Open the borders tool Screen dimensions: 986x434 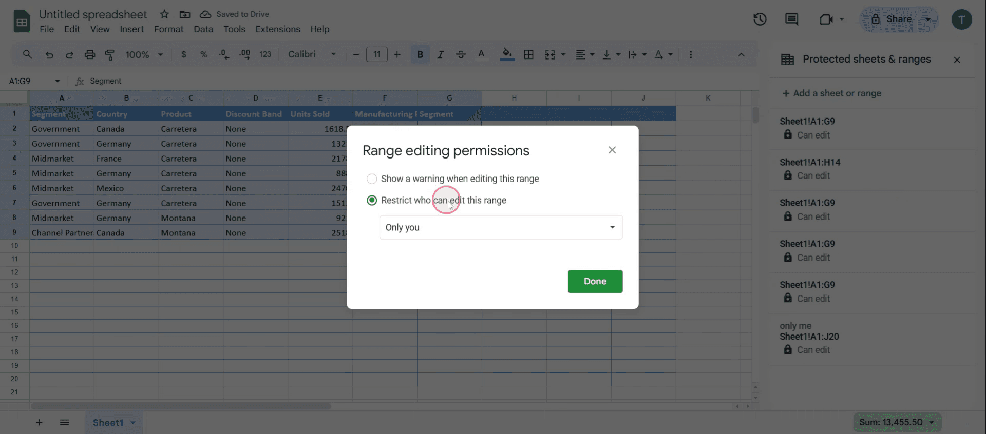(528, 54)
